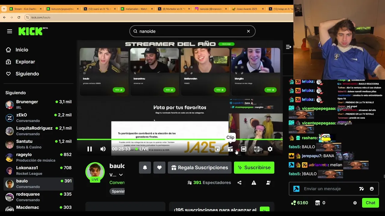Reload the browser page
The width and height of the screenshot is (385, 216).
click(19, 17)
